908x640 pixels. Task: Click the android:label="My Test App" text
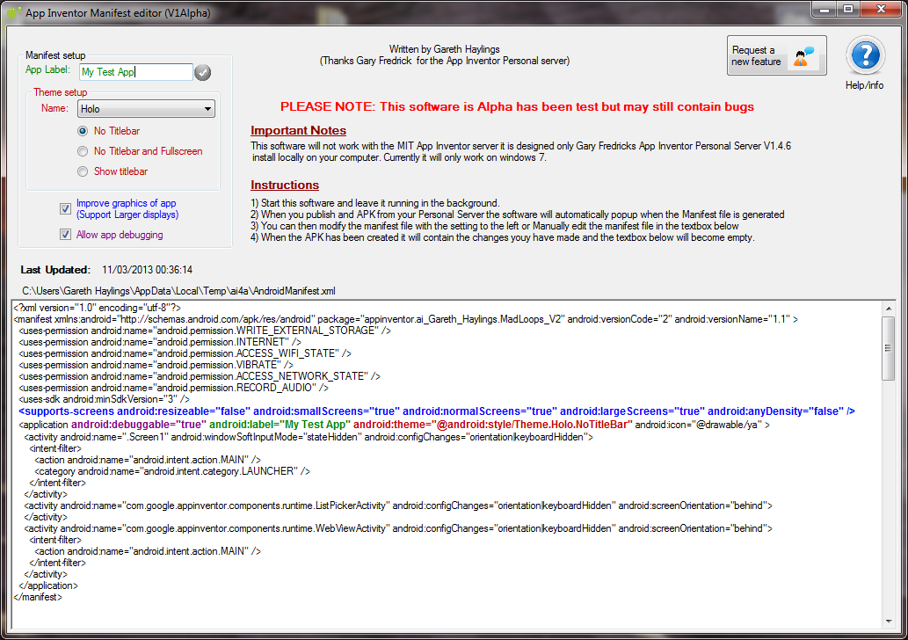[x=280, y=425]
